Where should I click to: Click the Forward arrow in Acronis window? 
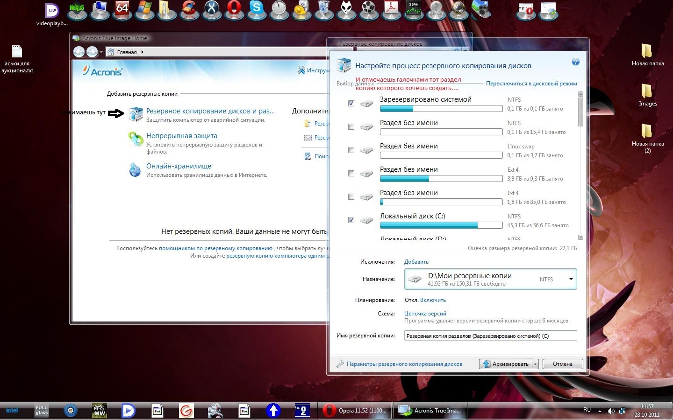[92, 52]
